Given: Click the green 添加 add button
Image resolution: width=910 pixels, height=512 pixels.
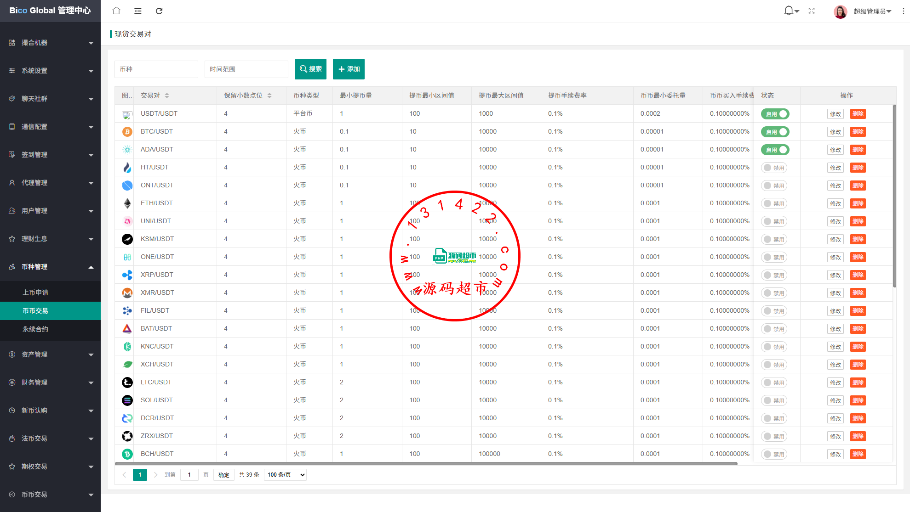Looking at the screenshot, I should (349, 69).
